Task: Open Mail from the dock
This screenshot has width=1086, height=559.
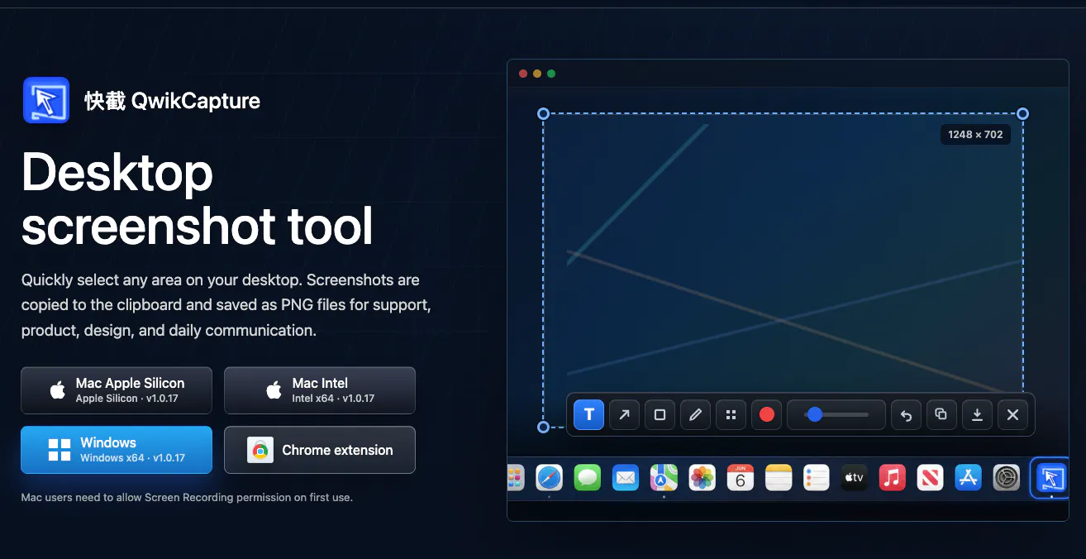Action: click(x=626, y=477)
